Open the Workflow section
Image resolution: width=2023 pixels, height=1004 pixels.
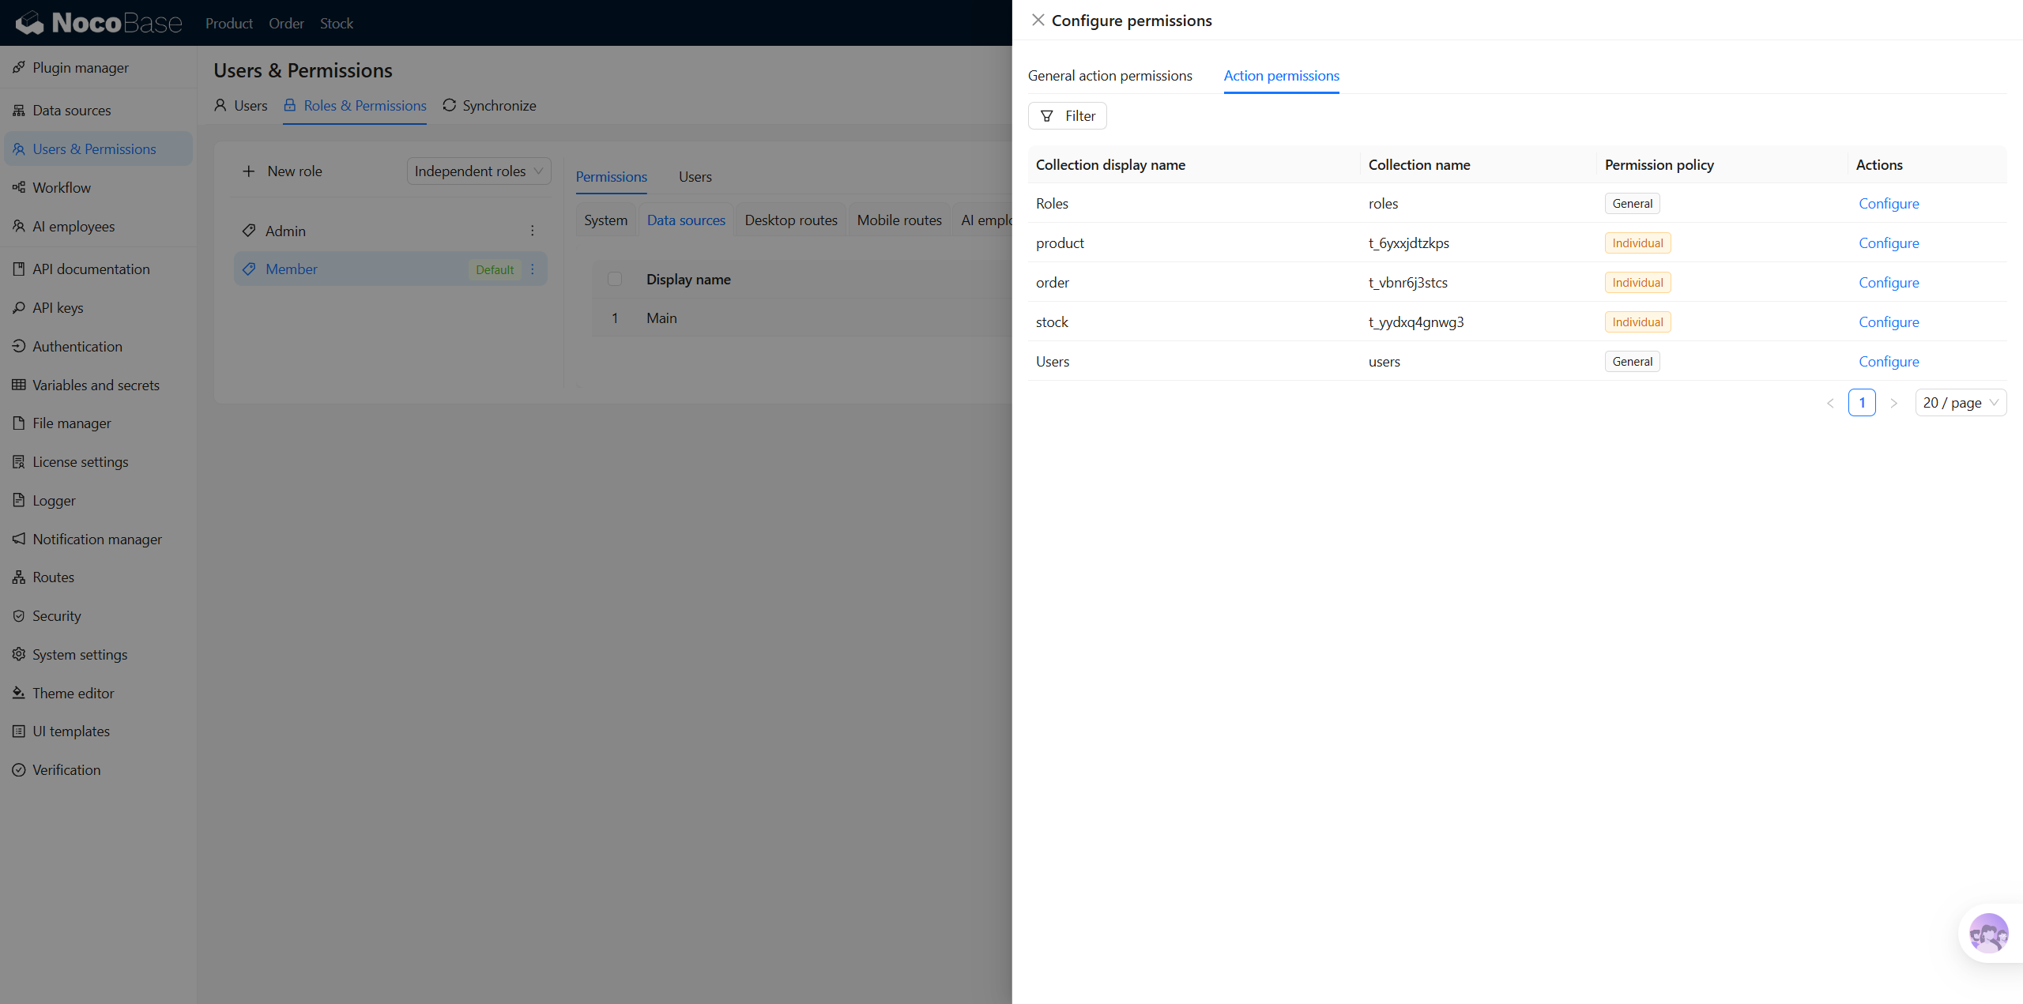coord(62,187)
